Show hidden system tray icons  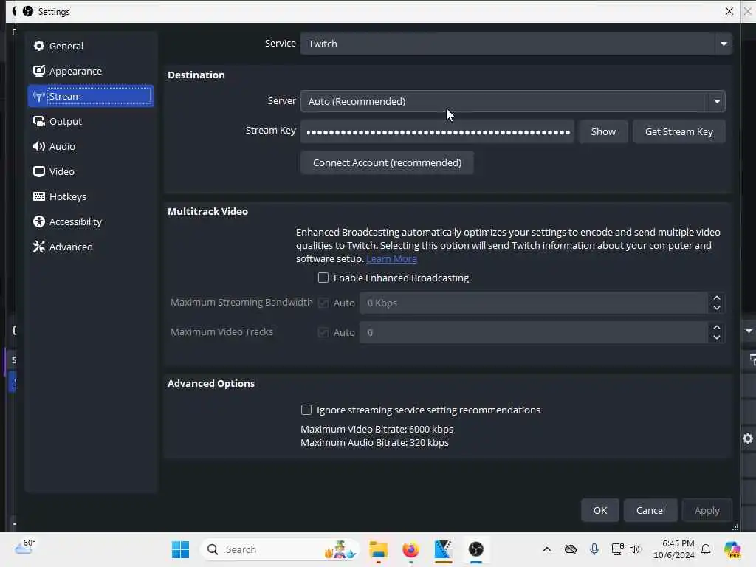(x=547, y=549)
